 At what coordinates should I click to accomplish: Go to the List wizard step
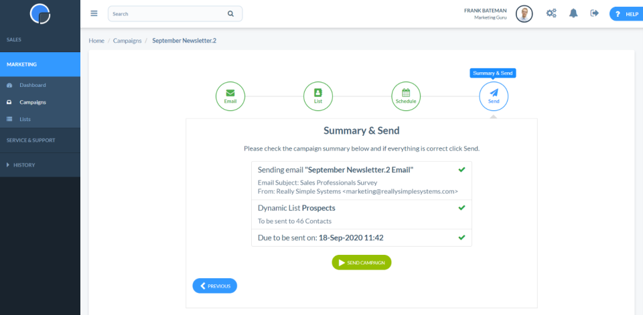317,96
